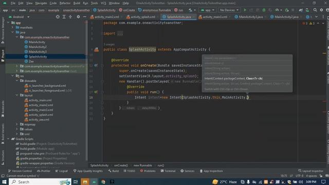The height and width of the screenshot is (185, 329).
Task: Collapse the layout folder
Action: click(17, 95)
